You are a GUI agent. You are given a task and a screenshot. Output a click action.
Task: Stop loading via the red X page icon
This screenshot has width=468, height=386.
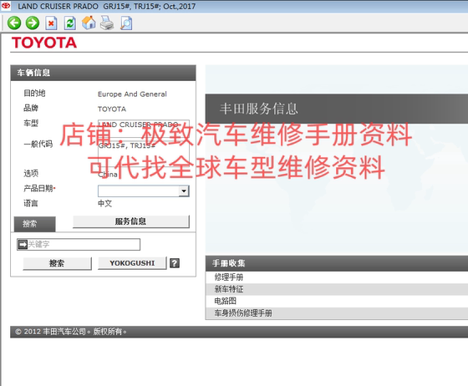[x=51, y=23]
